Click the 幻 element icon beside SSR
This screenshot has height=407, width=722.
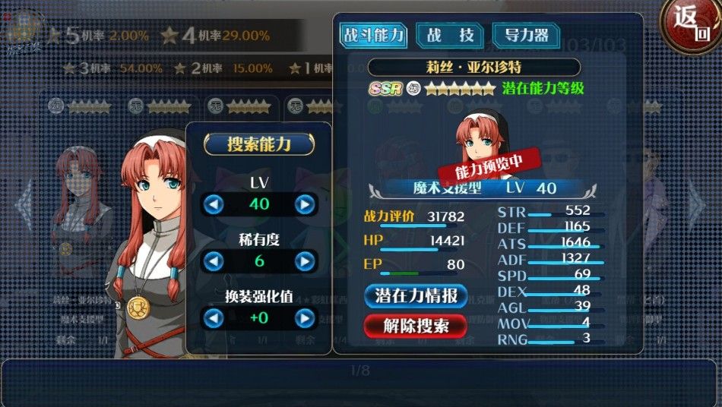(413, 88)
